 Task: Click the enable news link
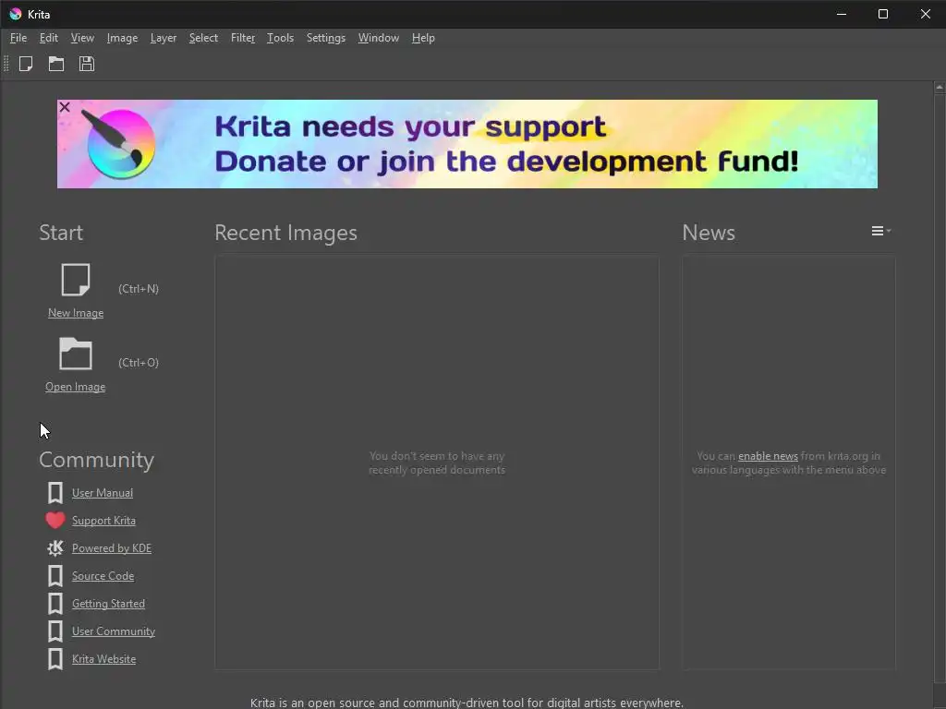click(x=768, y=456)
